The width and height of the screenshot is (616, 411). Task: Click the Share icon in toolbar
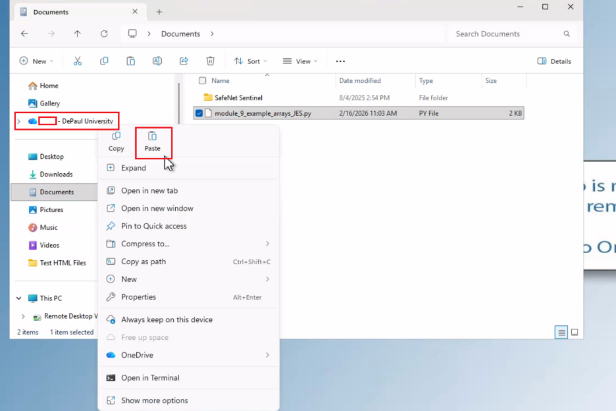pyautogui.click(x=184, y=61)
